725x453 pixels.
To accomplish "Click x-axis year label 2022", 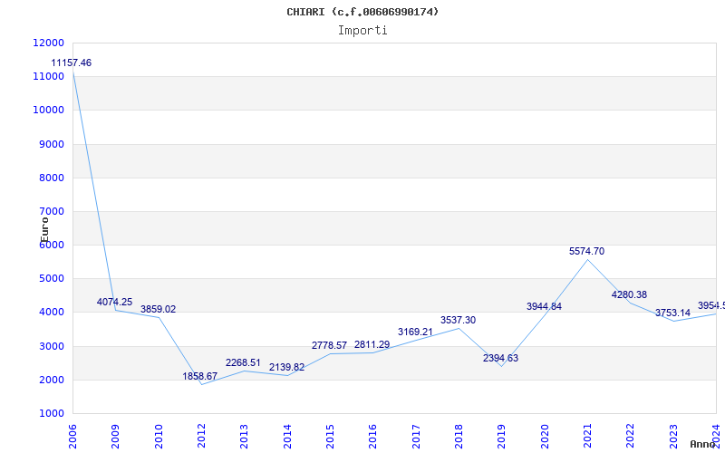I will coord(631,437).
